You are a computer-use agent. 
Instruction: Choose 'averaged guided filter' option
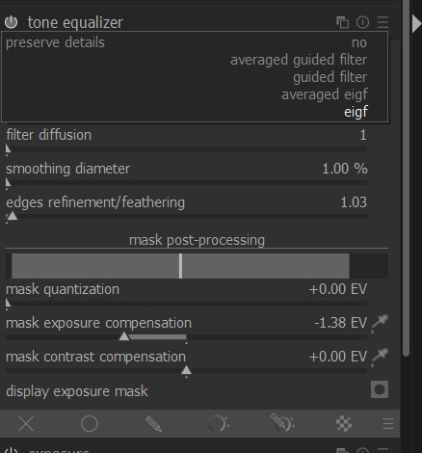[x=299, y=60]
